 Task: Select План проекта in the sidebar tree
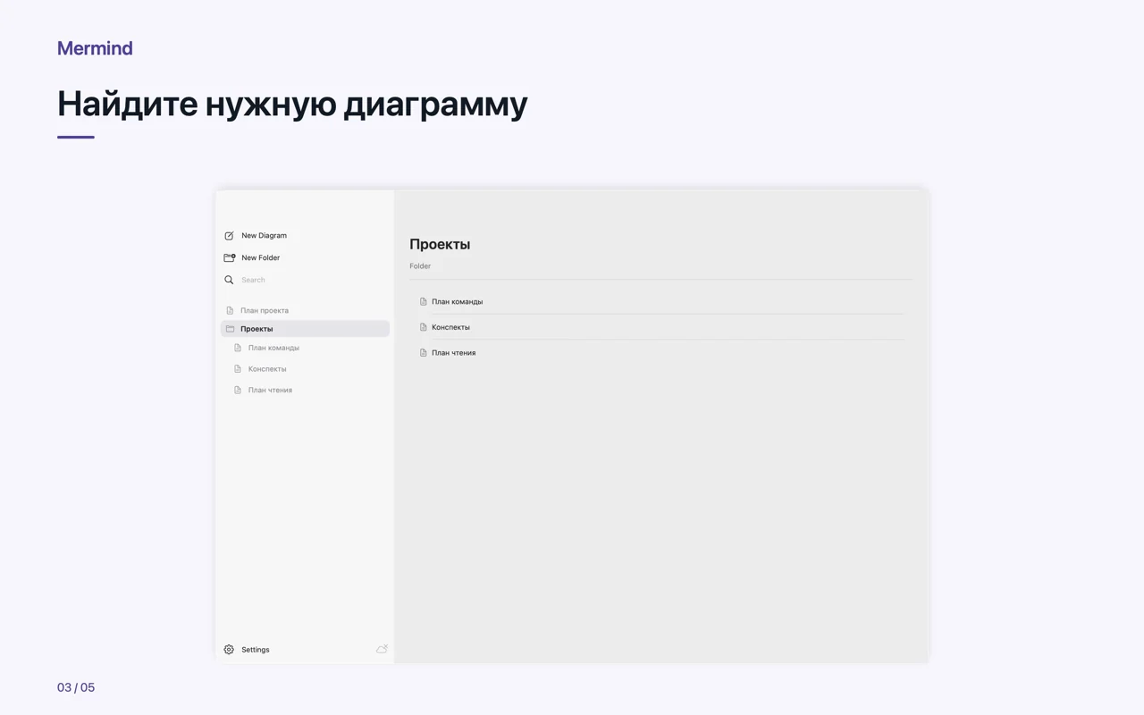[265, 310]
